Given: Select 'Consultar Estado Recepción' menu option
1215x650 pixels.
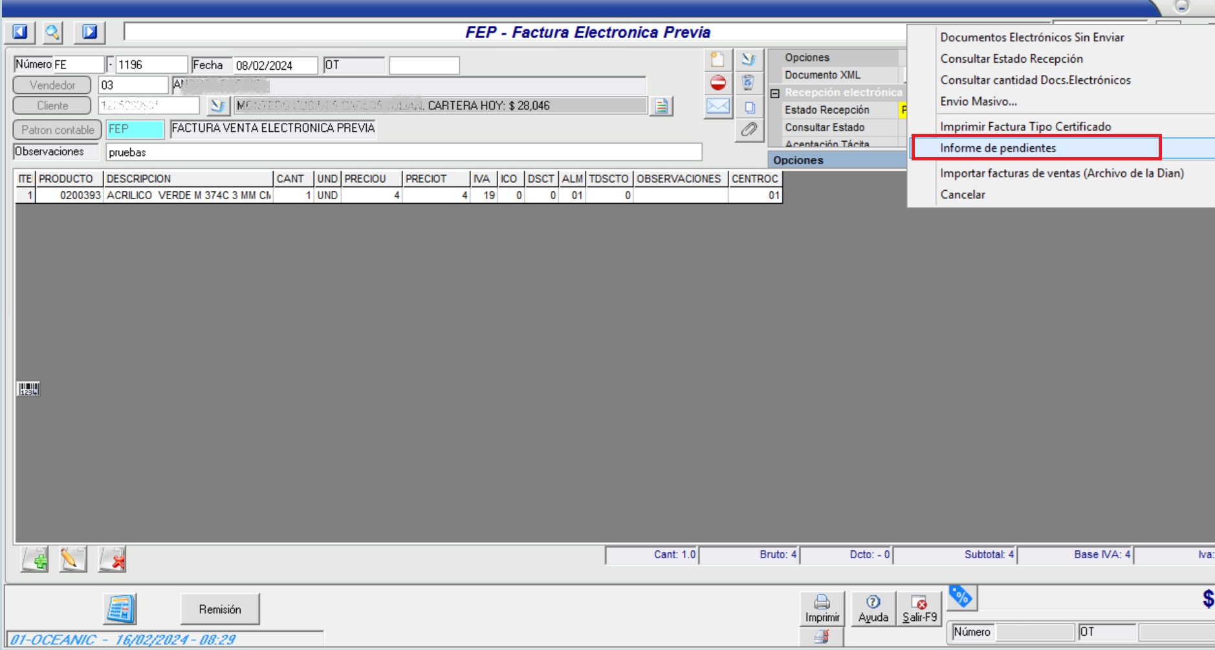Looking at the screenshot, I should point(1011,59).
